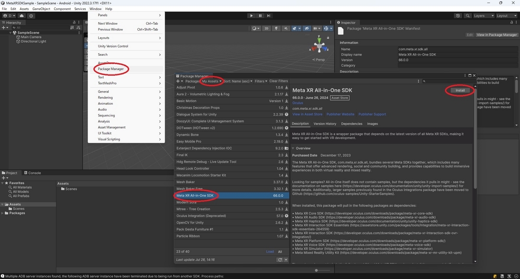Toggle scene lighting bulb icon

pos(275,29)
